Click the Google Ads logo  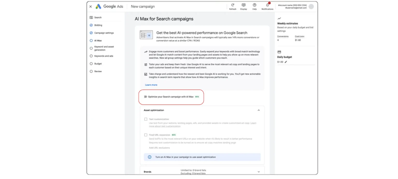pos(98,6)
